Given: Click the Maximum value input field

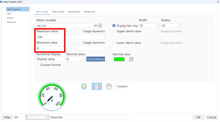Looking at the screenshot, I should coord(70,37).
